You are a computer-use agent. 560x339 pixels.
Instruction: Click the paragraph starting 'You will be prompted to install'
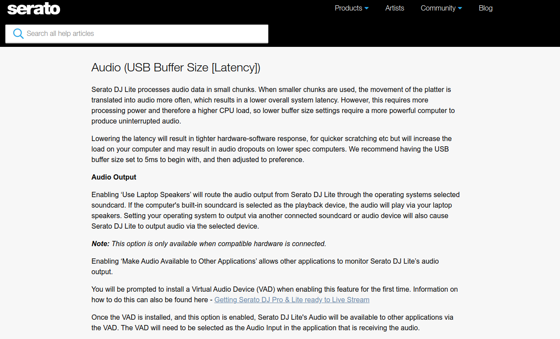[275, 294]
